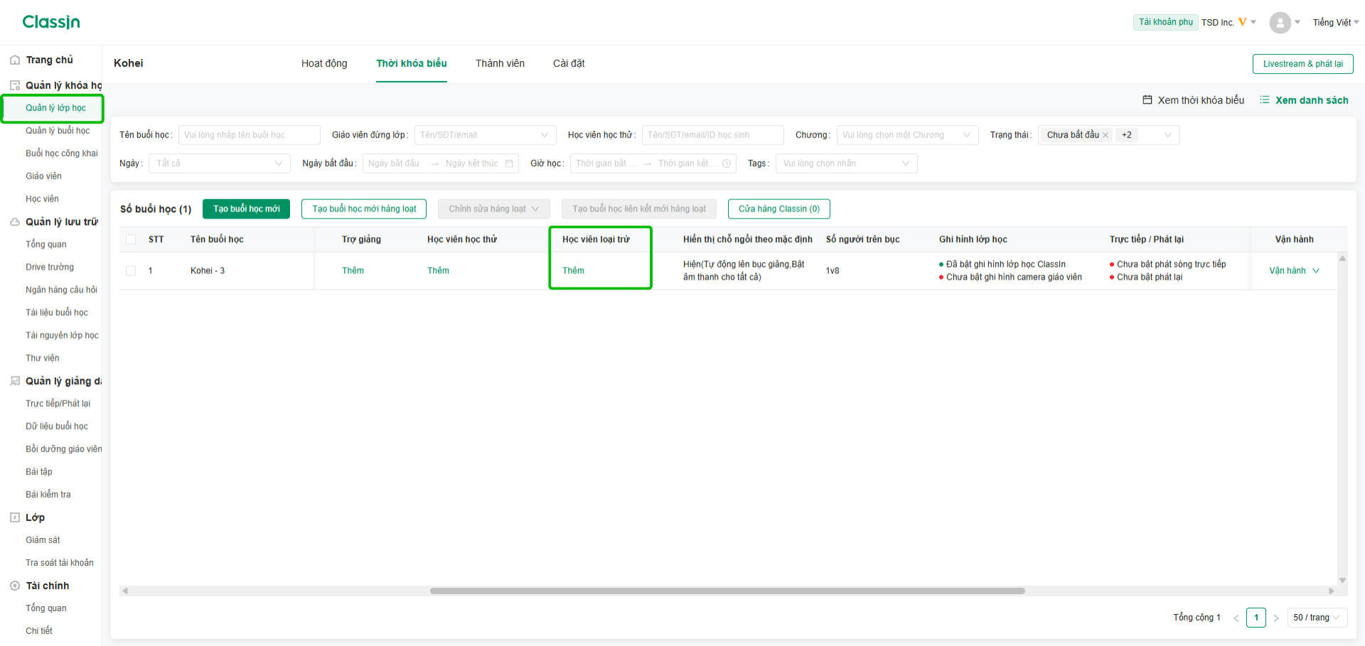The image size is (1365, 646).
Task: Click the Lớp section icon
Action: [x=15, y=518]
